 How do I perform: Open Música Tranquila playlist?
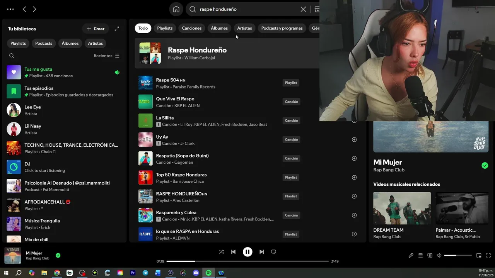[64, 224]
